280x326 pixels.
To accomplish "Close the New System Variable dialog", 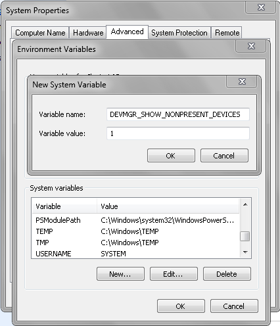I will click(241, 82).
